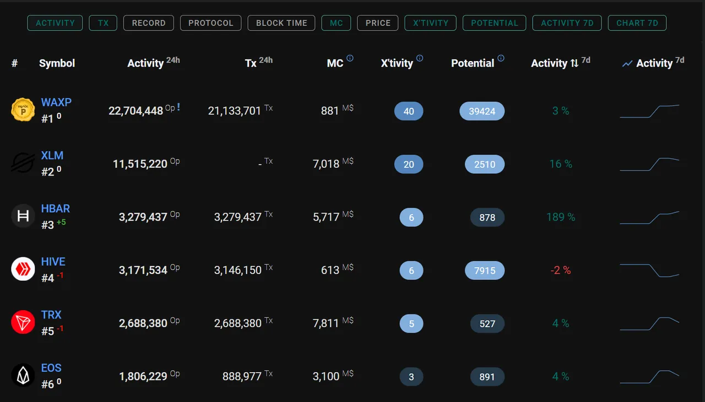Open the WAXP coin link
This screenshot has height=402, width=705.
56,102
